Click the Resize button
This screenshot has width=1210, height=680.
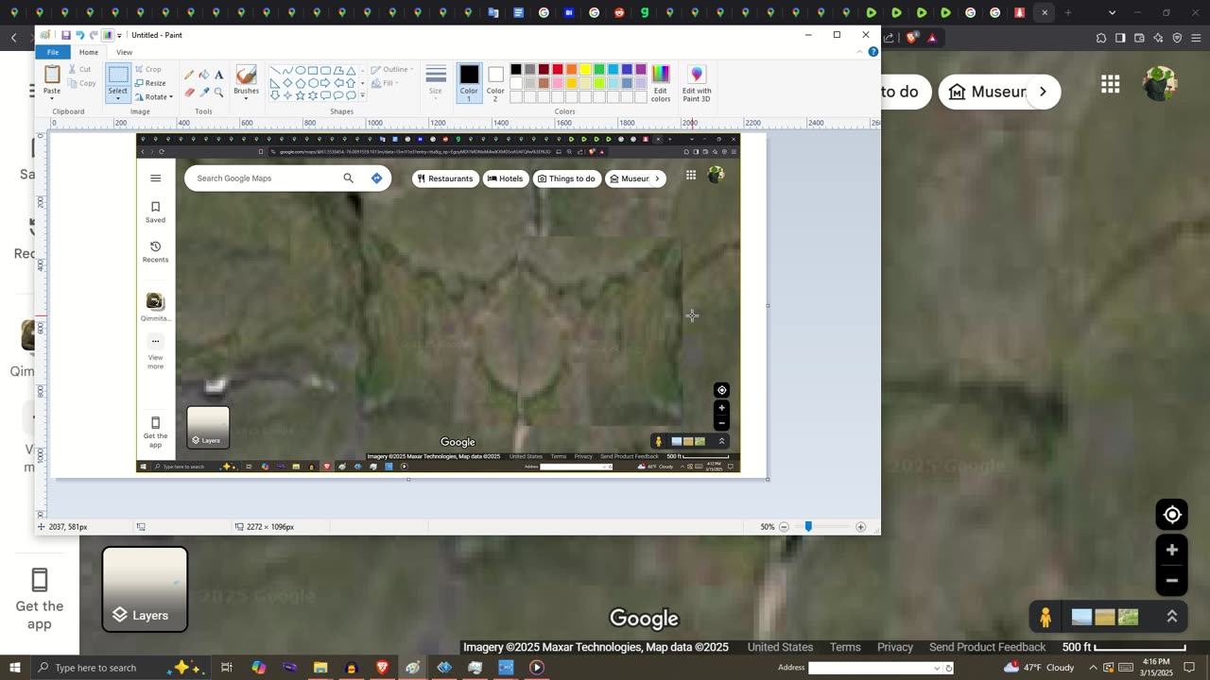click(150, 83)
